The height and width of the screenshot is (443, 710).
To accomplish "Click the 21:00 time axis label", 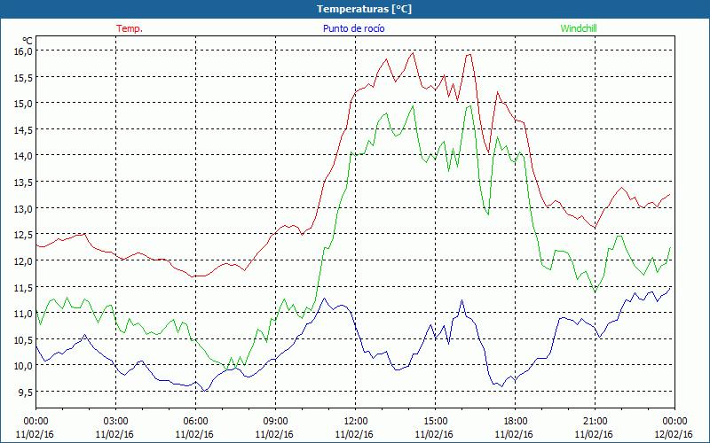I will point(595,422).
